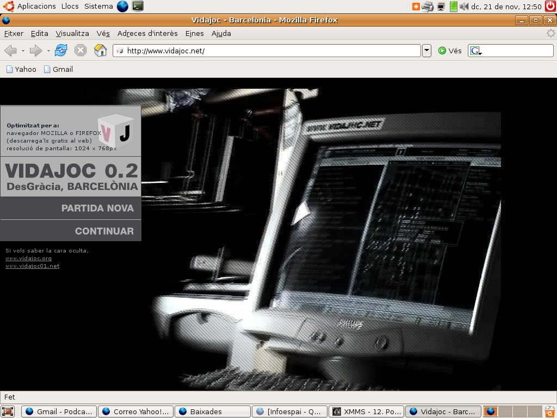Click the red power quit icon
This screenshot has width=557, height=418.
(550, 7)
